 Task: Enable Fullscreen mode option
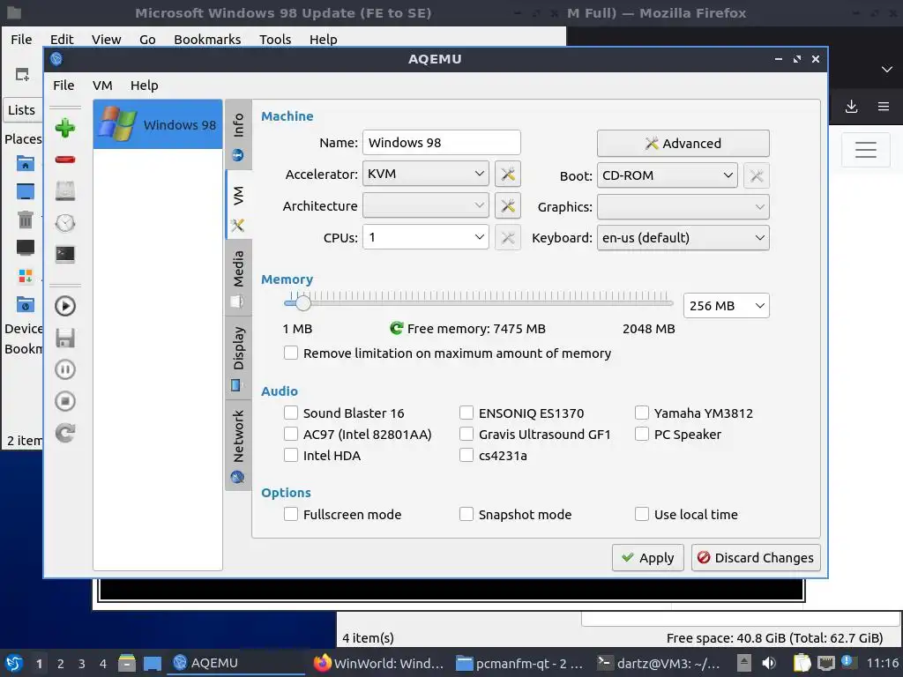pos(291,514)
